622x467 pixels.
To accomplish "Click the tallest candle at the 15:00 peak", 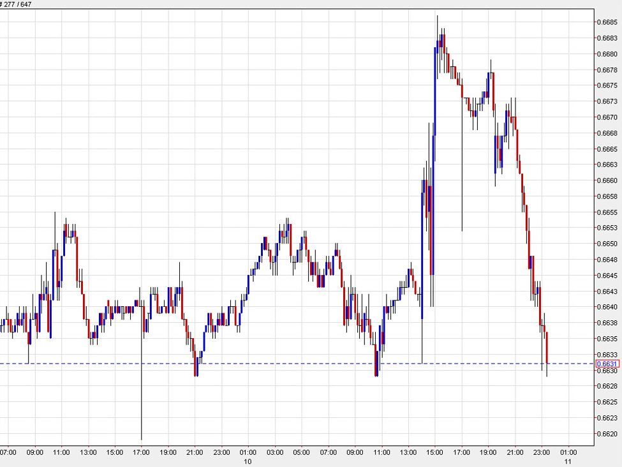I will click(x=438, y=38).
